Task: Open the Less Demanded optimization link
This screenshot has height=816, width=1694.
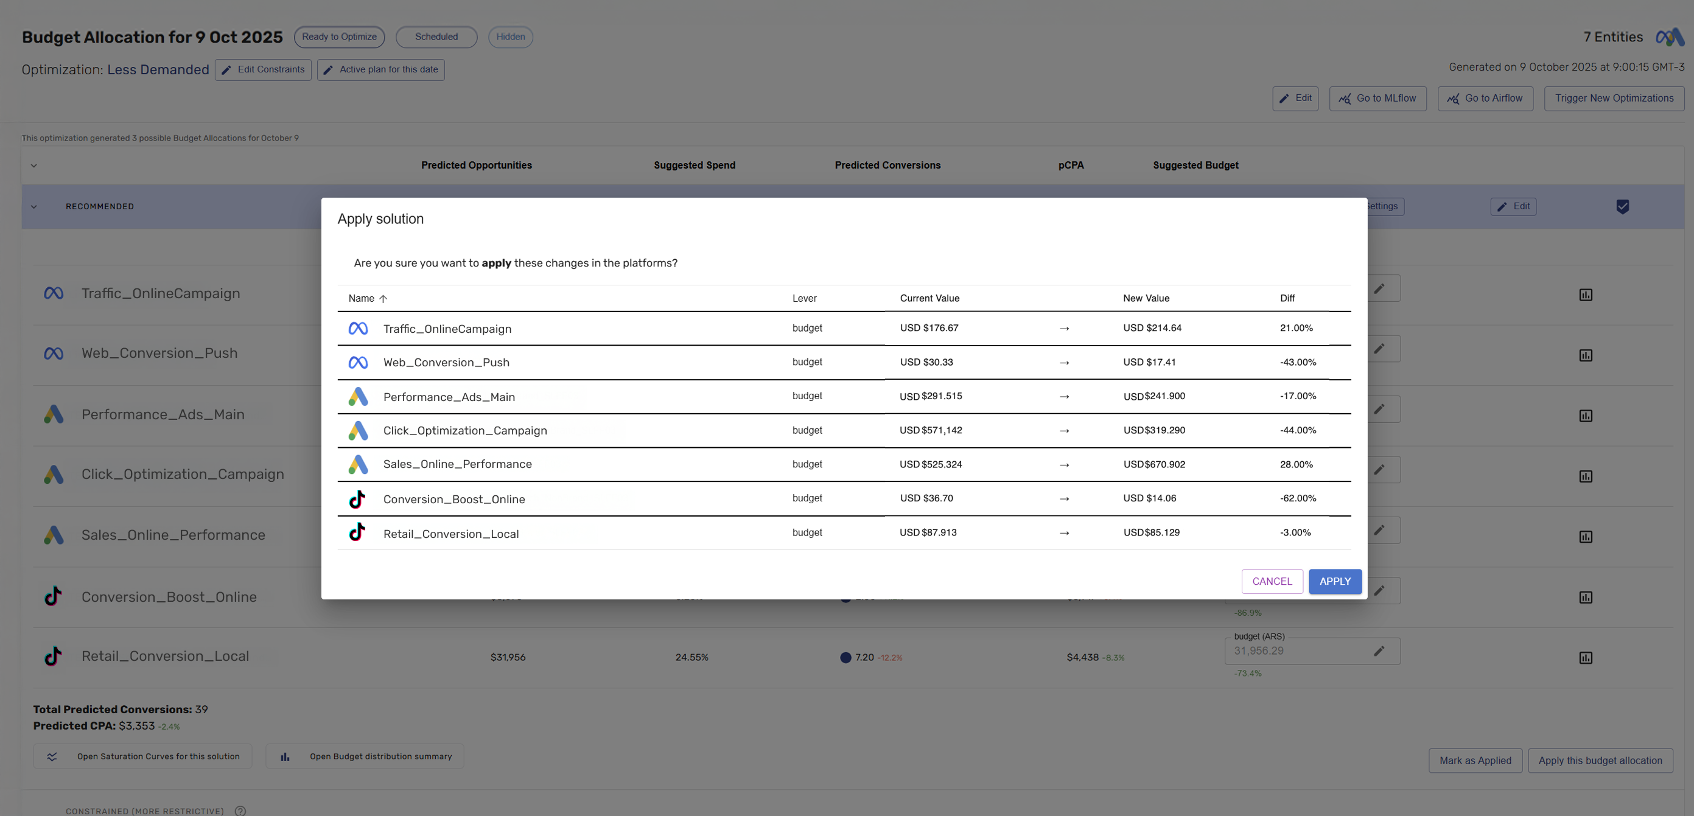Action: tap(158, 70)
